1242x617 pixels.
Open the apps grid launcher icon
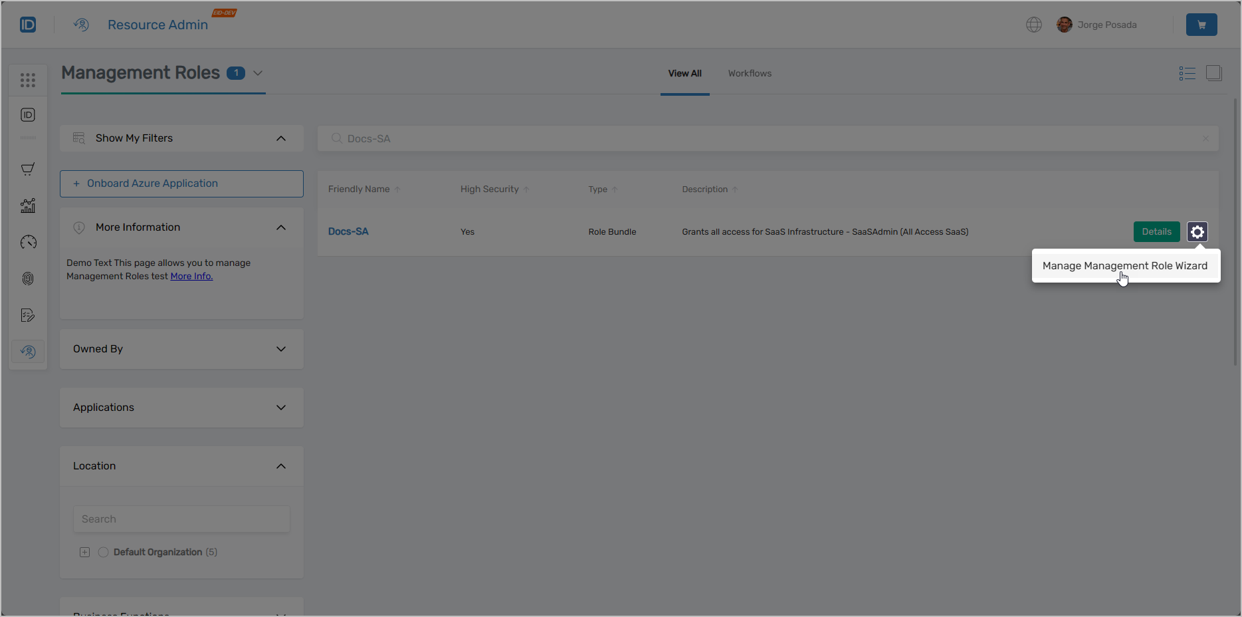(x=27, y=79)
